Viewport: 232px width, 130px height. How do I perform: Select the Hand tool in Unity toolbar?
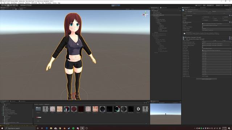coord(2,5)
